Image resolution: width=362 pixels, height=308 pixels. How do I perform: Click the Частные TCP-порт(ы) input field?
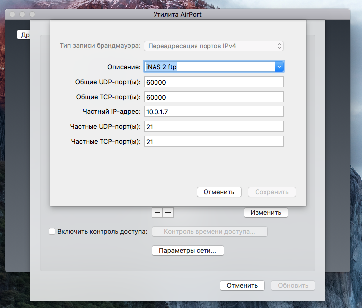[x=214, y=141]
